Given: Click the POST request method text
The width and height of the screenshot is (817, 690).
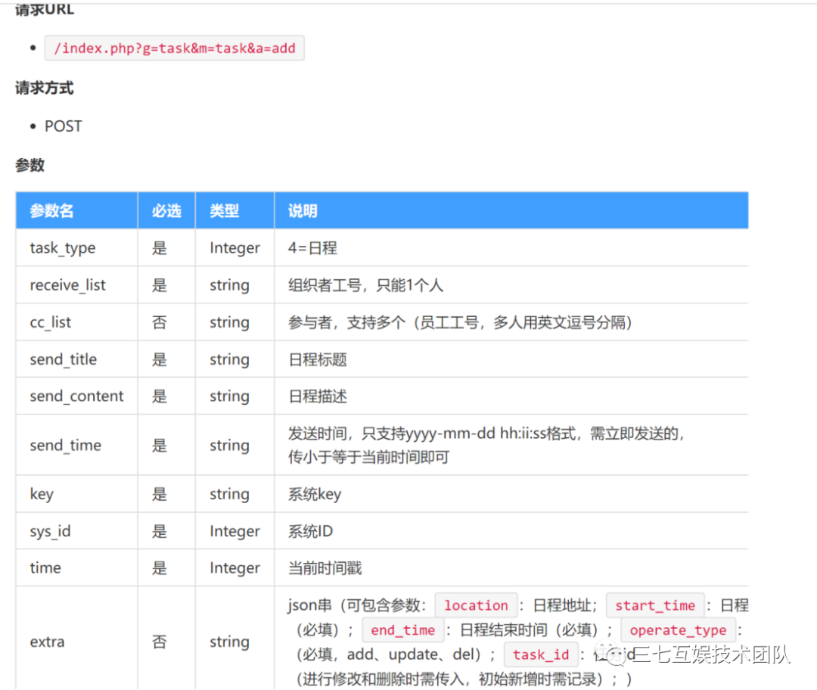Looking at the screenshot, I should click(x=63, y=126).
